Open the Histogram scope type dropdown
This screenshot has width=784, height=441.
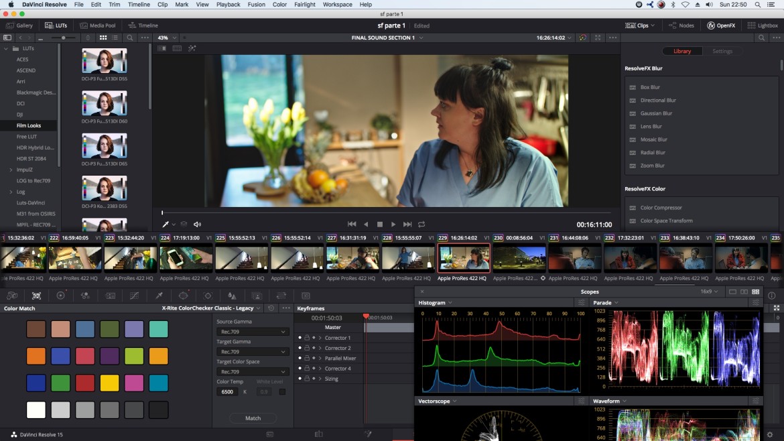(435, 302)
